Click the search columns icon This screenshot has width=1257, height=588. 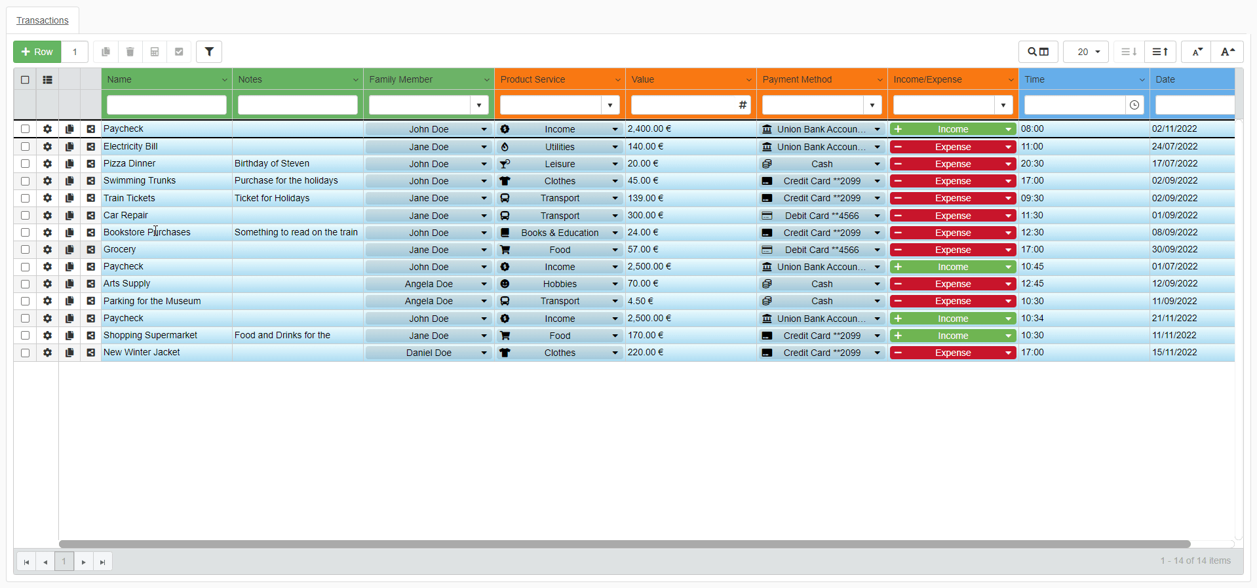tap(1037, 52)
